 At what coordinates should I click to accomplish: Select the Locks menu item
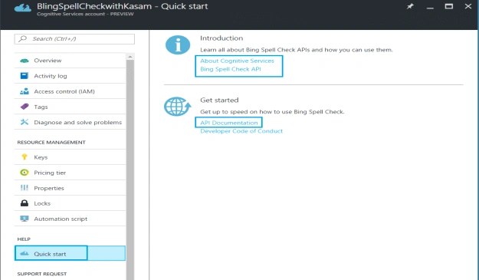70,203
